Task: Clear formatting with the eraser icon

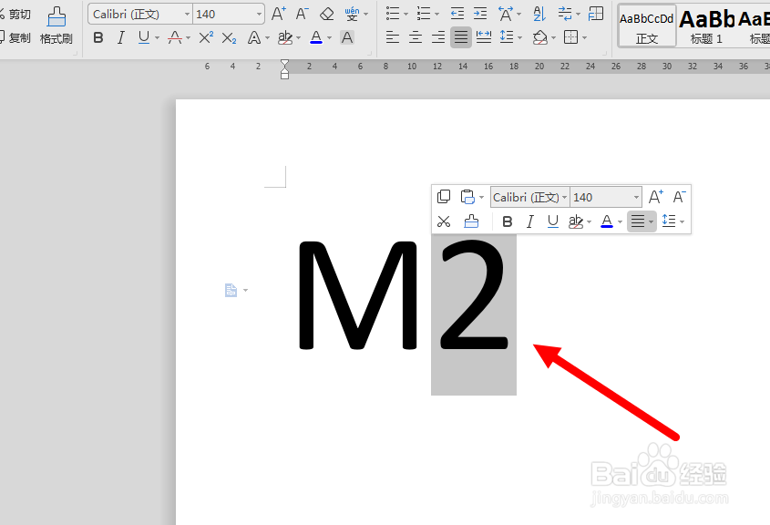Action: tap(326, 14)
